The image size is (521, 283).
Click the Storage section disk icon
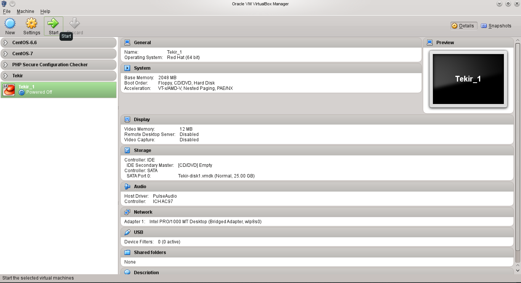(127, 150)
